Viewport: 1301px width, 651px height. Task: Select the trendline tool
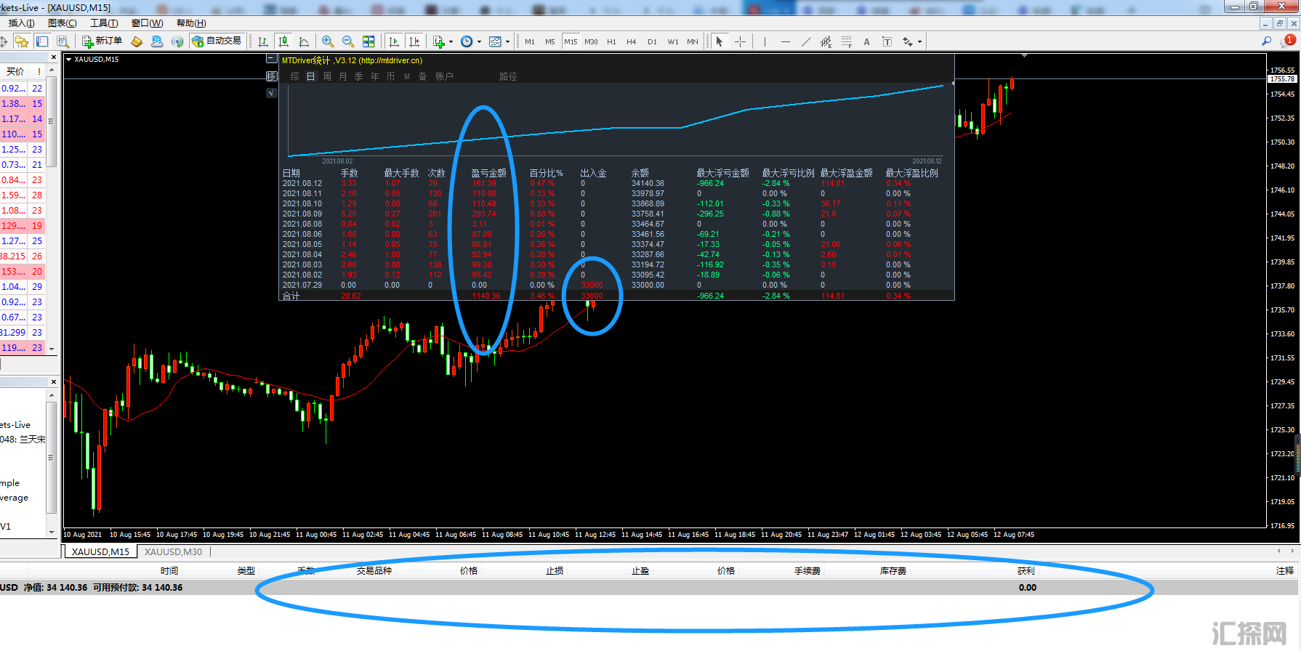pyautogui.click(x=805, y=41)
